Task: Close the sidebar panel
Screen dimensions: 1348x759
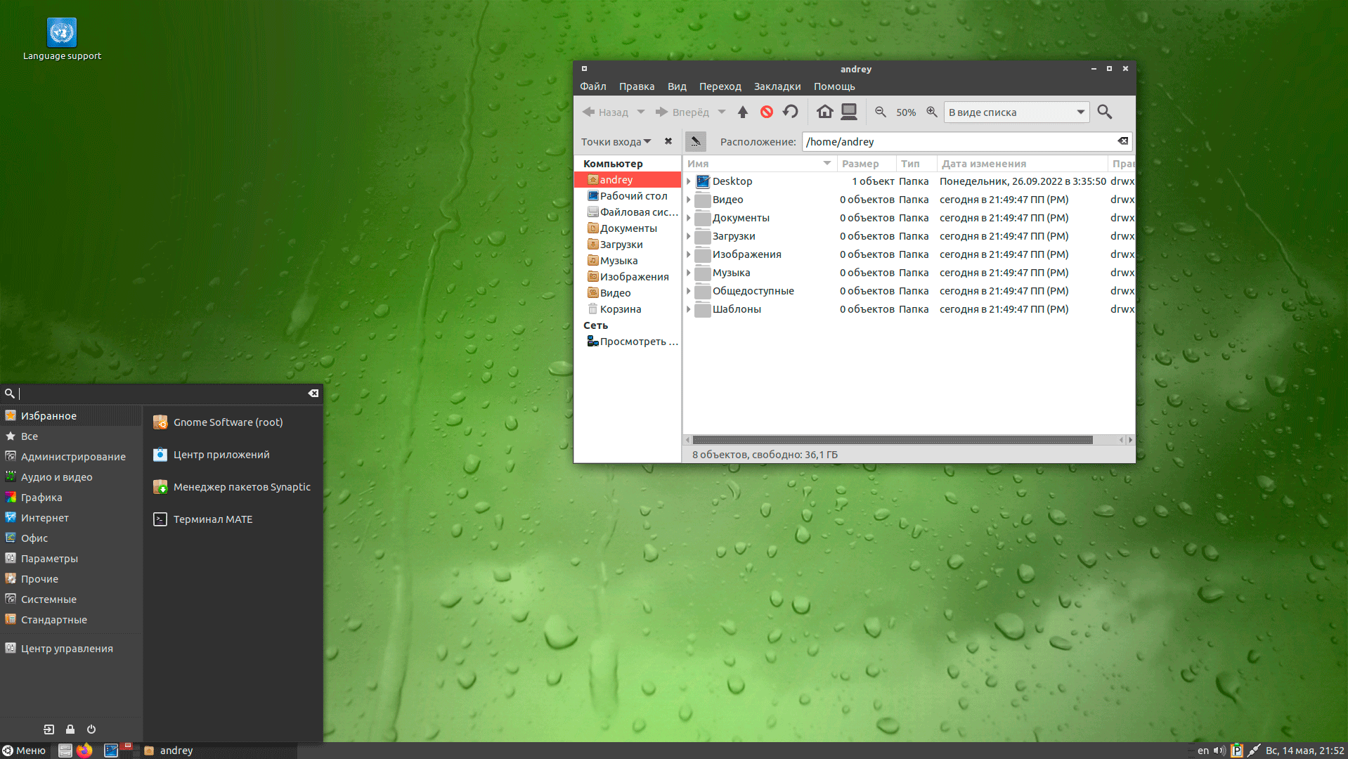Action: point(668,141)
